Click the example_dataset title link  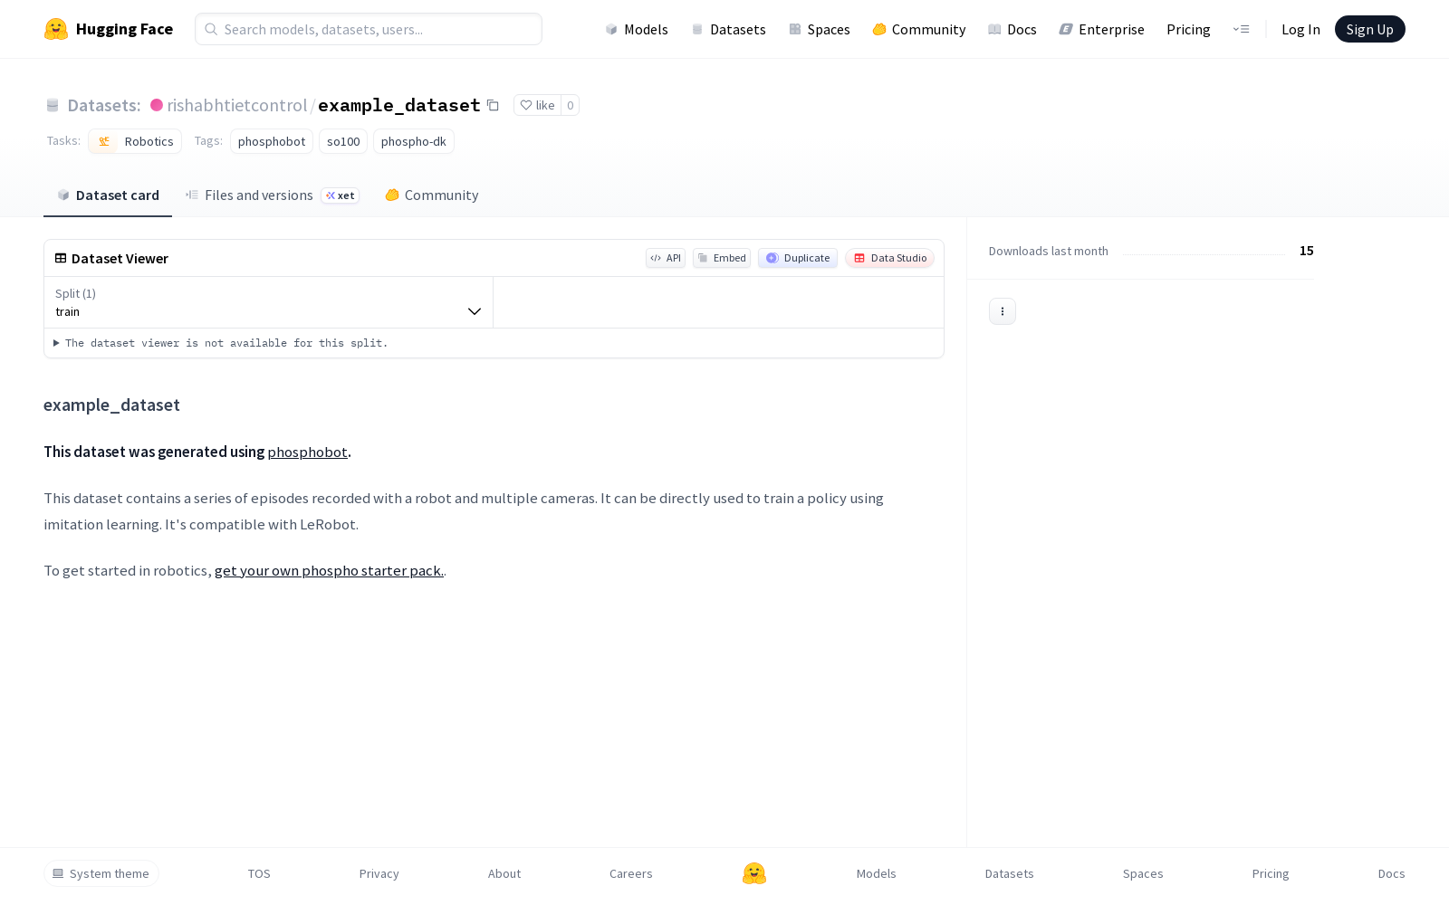coord(399,105)
